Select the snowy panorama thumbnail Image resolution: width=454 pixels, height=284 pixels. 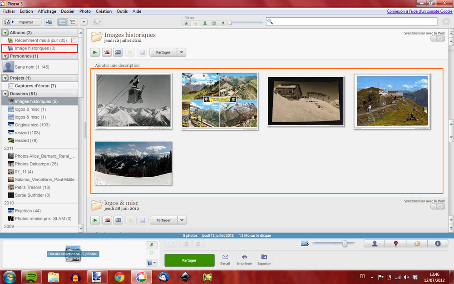coord(133,164)
